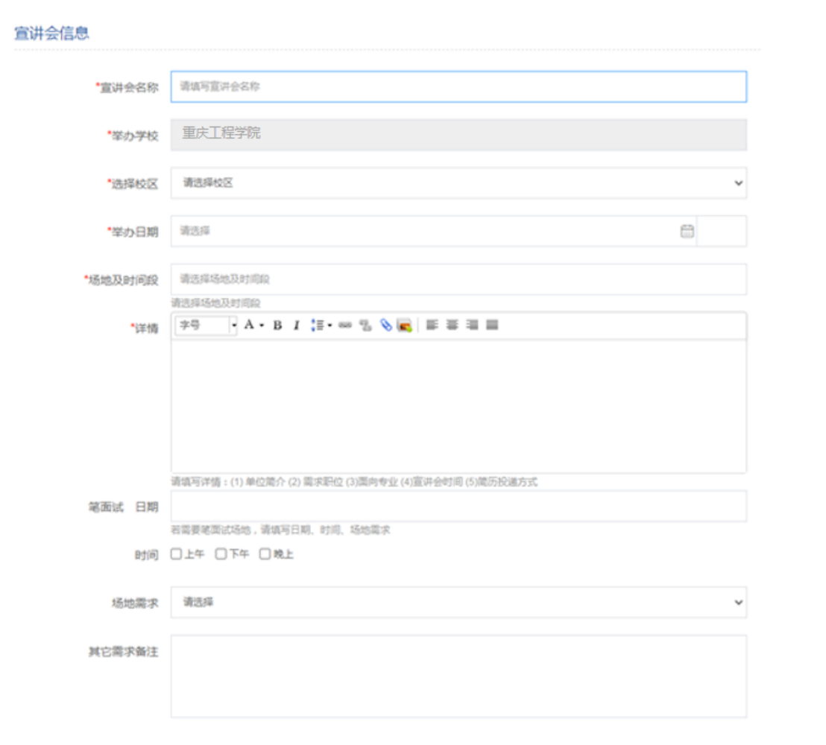The image size is (826, 745).
Task: Justify text in the editor toolbar
Action: [x=492, y=325]
